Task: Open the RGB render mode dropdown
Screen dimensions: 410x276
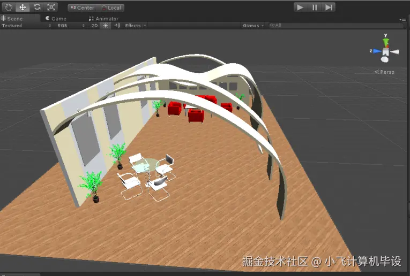Action: [71, 26]
